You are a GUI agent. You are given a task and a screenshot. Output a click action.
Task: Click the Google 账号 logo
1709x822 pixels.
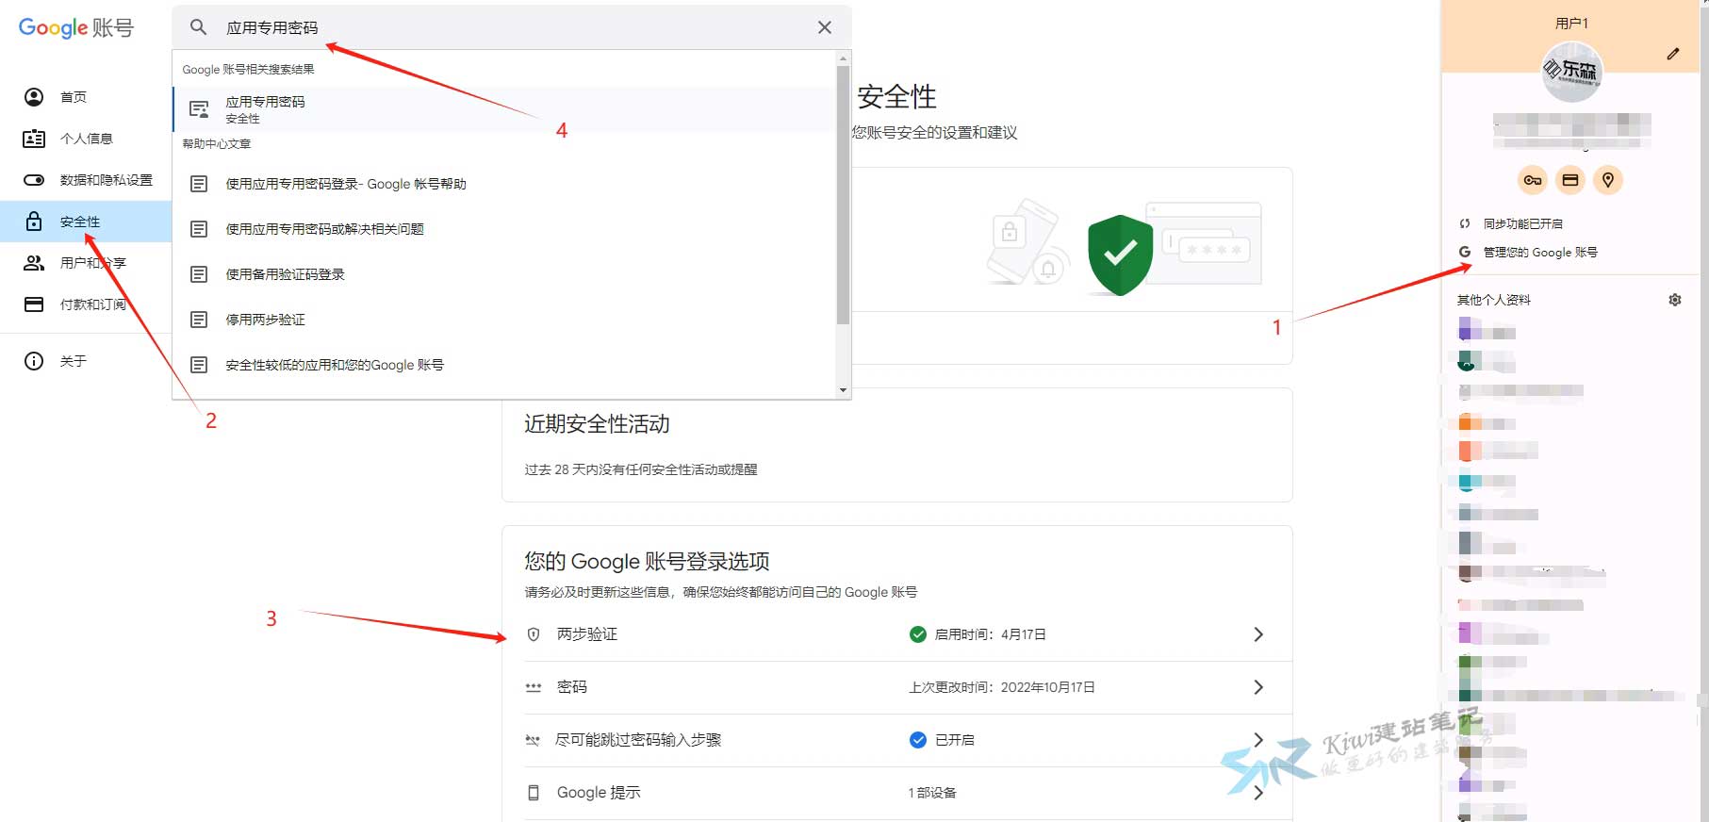[76, 27]
